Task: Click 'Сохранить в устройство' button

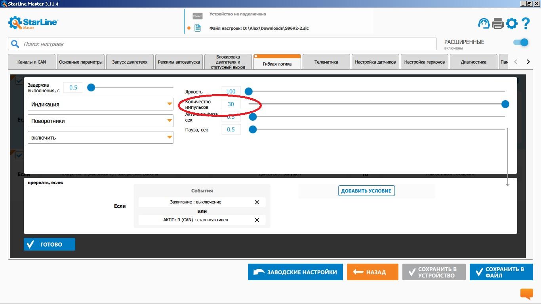Action: [x=434, y=272]
